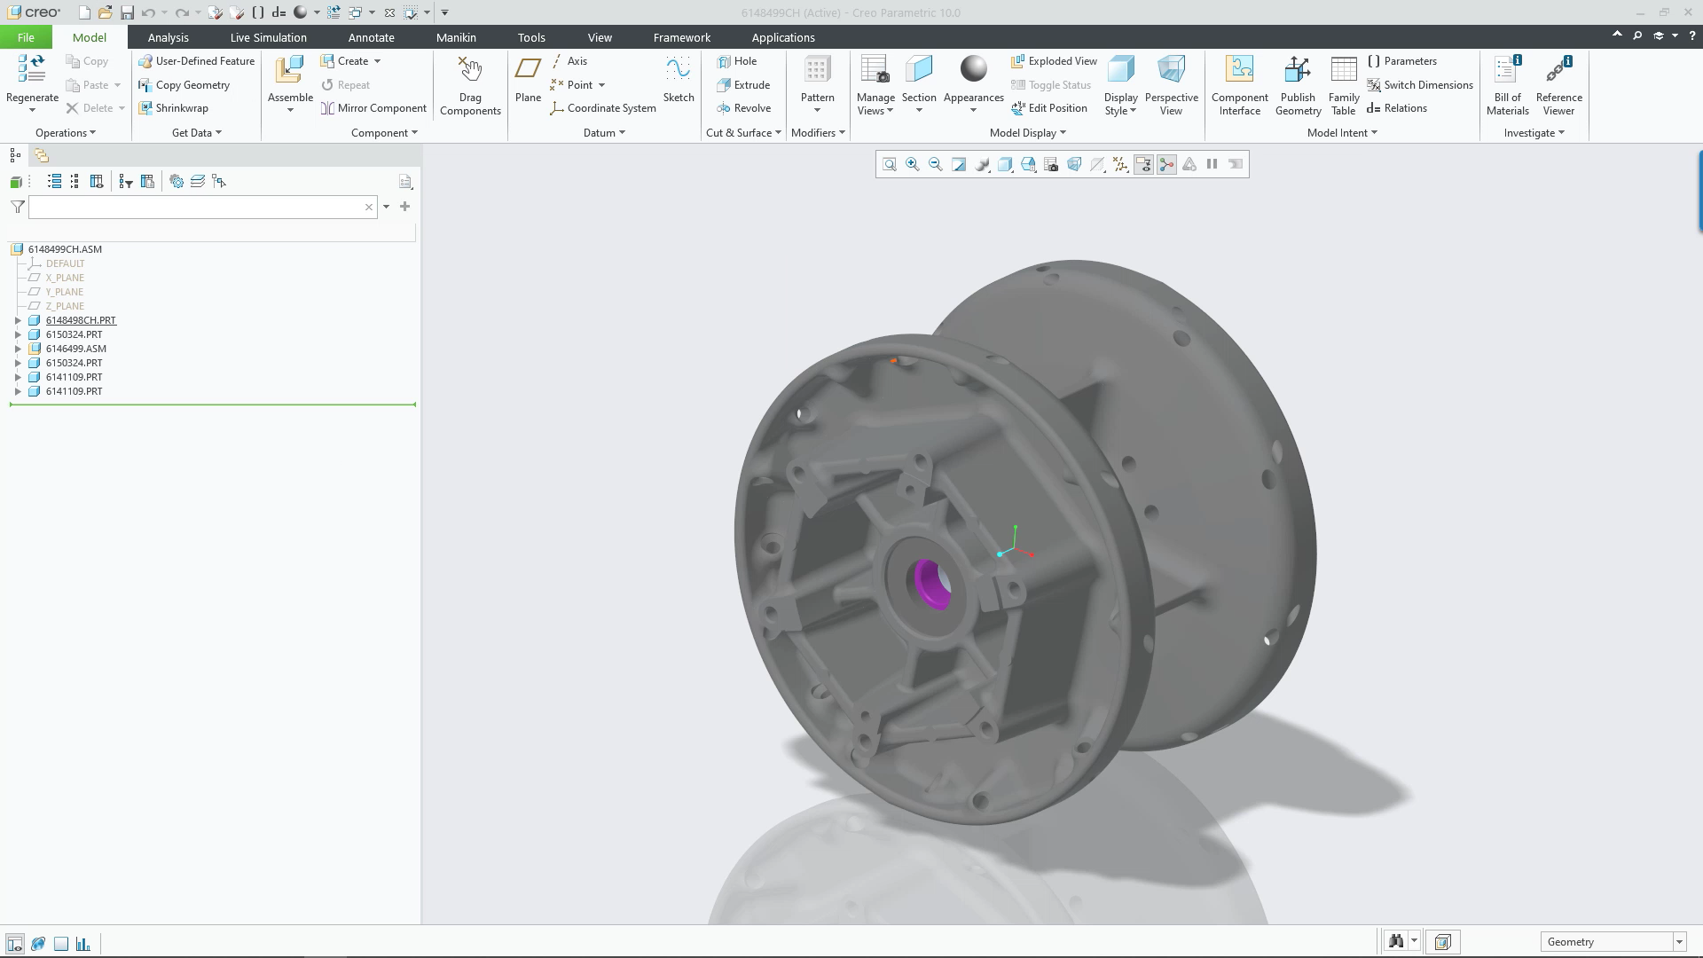
Task: Open the Geometry selection filter dropdown
Action: (1679, 942)
